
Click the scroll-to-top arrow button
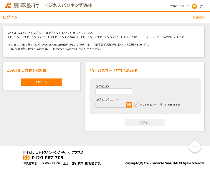point(195,146)
